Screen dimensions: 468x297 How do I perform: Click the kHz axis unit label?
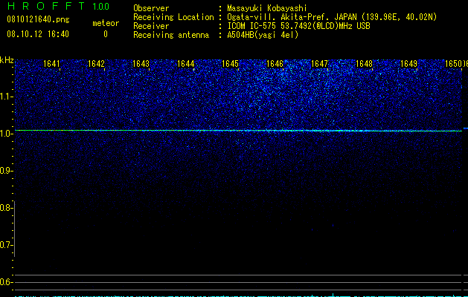pyautogui.click(x=7, y=60)
